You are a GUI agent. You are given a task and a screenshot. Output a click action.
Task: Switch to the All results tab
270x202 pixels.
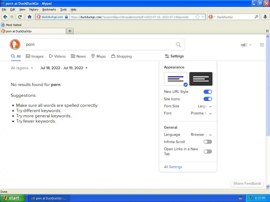pyautogui.click(x=16, y=56)
